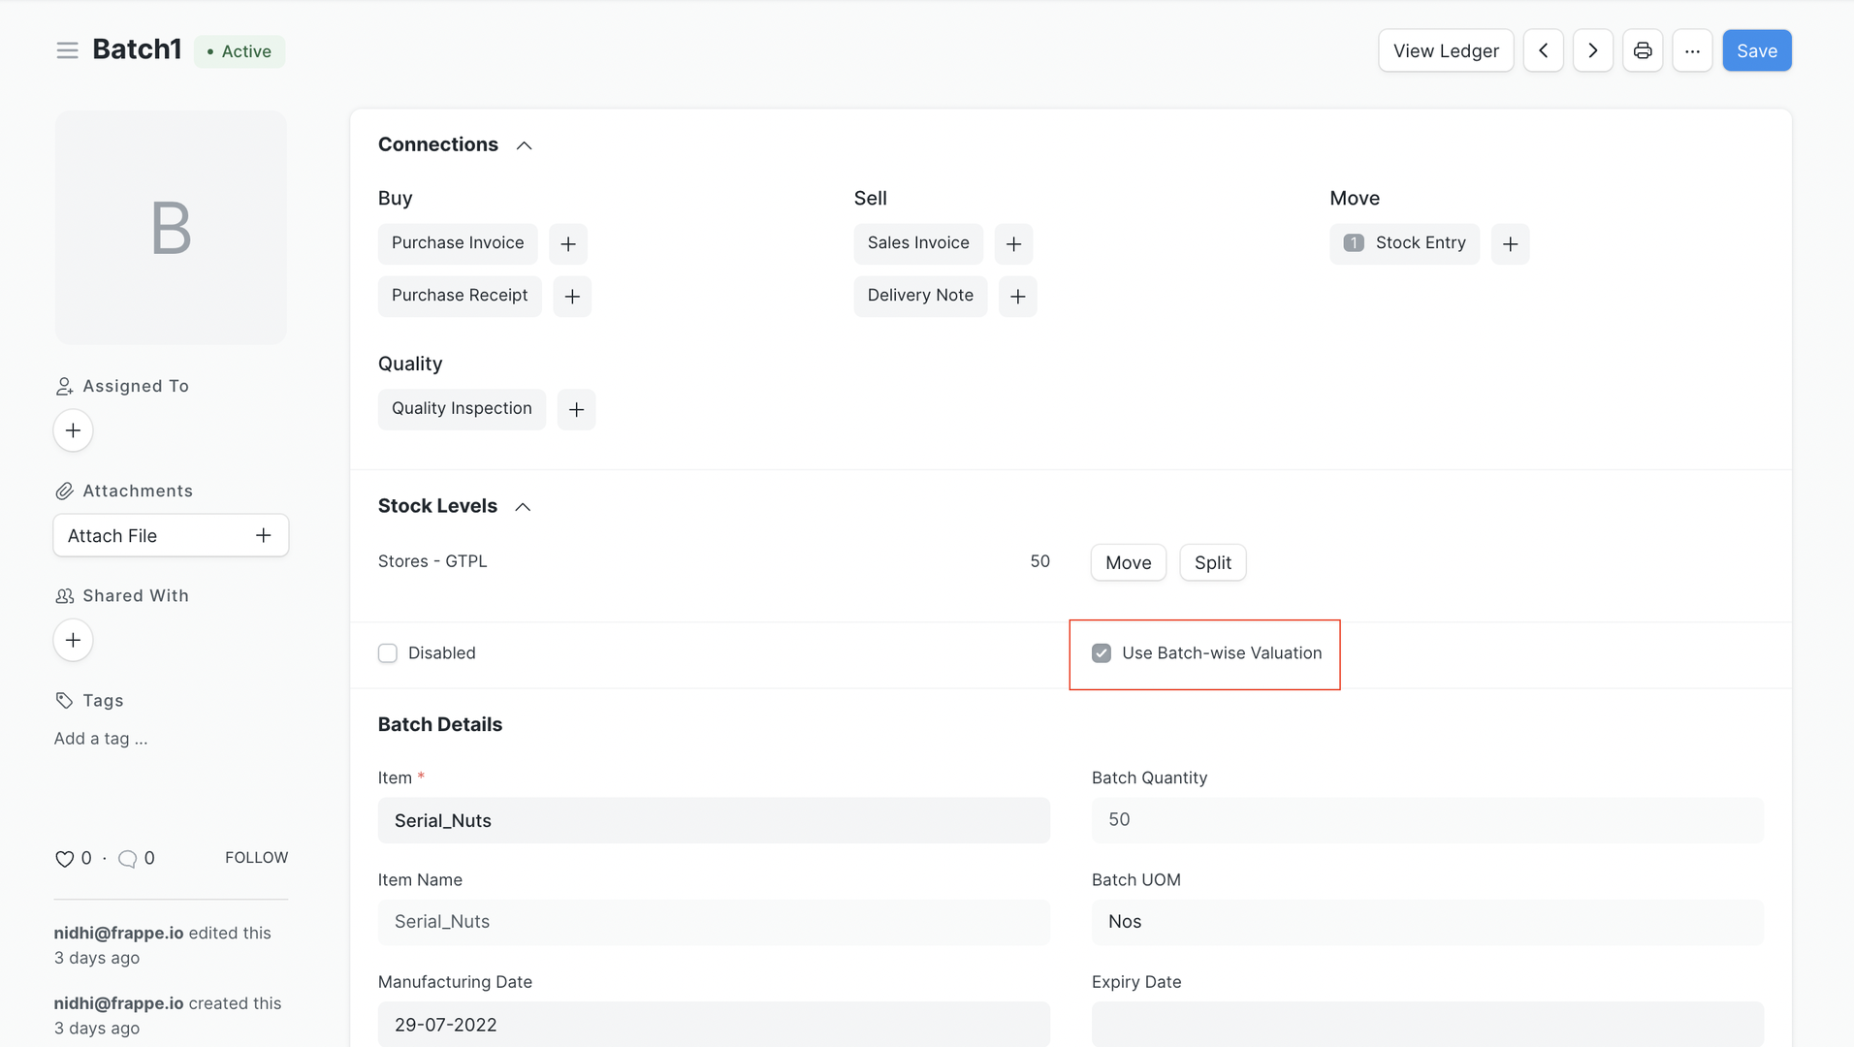Print the Batch1 document
Viewport: 1854px width, 1047px height.
point(1643,50)
